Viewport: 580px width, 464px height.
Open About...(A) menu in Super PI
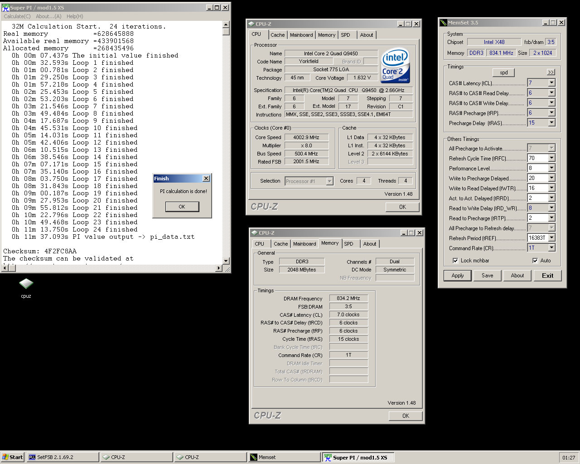tap(48, 16)
